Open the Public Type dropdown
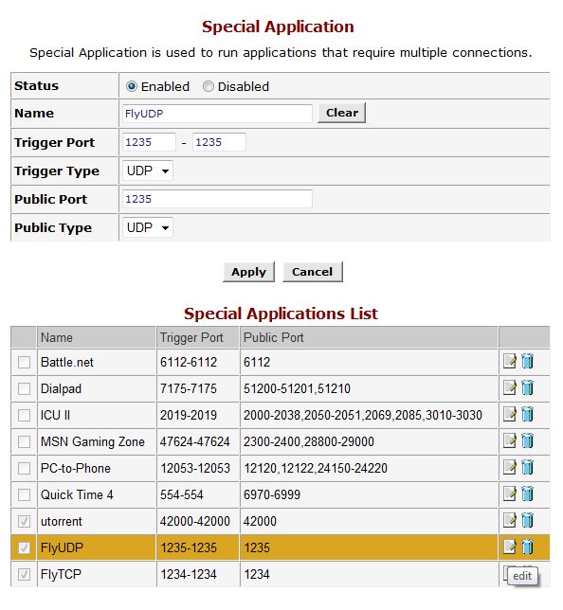Image resolution: width=563 pixels, height=610 pixels. 148,227
